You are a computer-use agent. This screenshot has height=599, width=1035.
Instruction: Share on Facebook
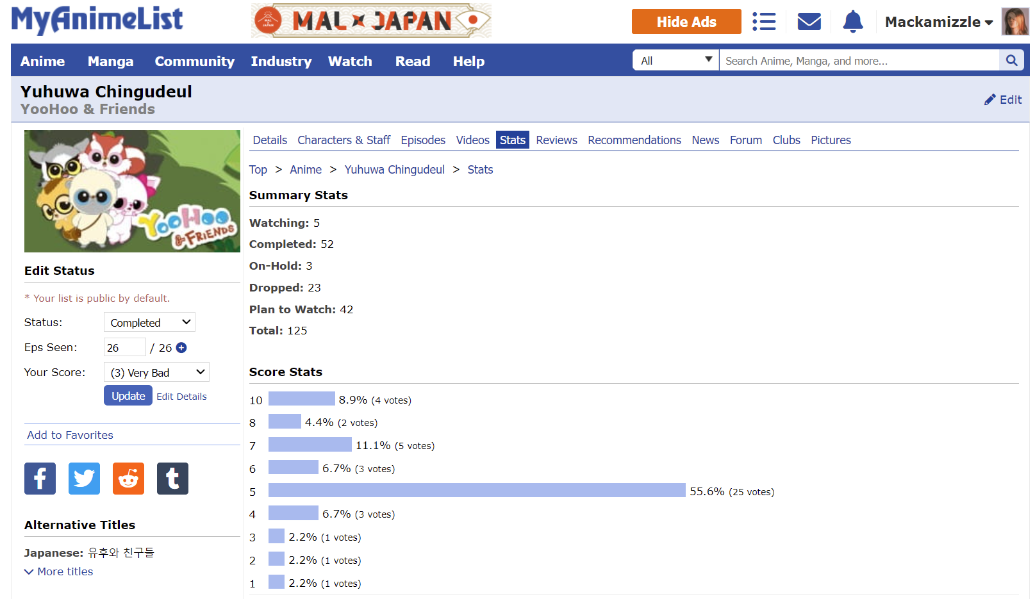pyautogui.click(x=40, y=479)
